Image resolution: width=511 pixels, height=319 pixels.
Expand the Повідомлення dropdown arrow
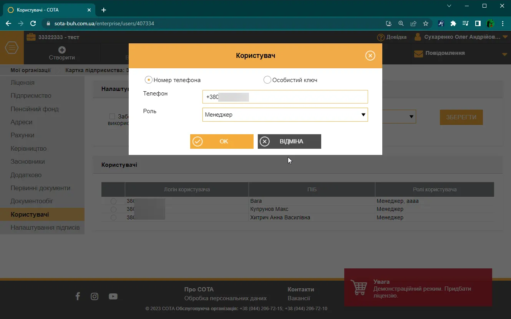[505, 54]
